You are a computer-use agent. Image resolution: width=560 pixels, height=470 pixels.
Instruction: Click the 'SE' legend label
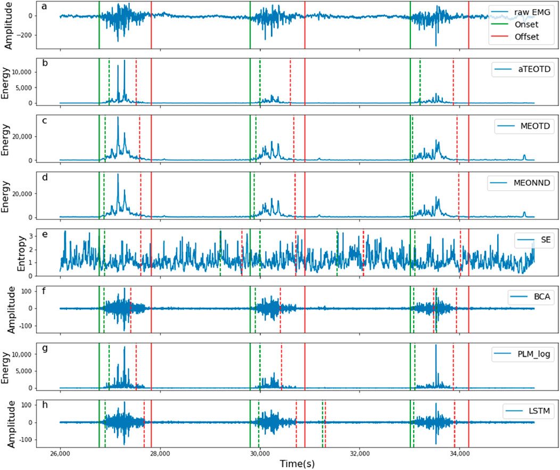tap(546, 240)
